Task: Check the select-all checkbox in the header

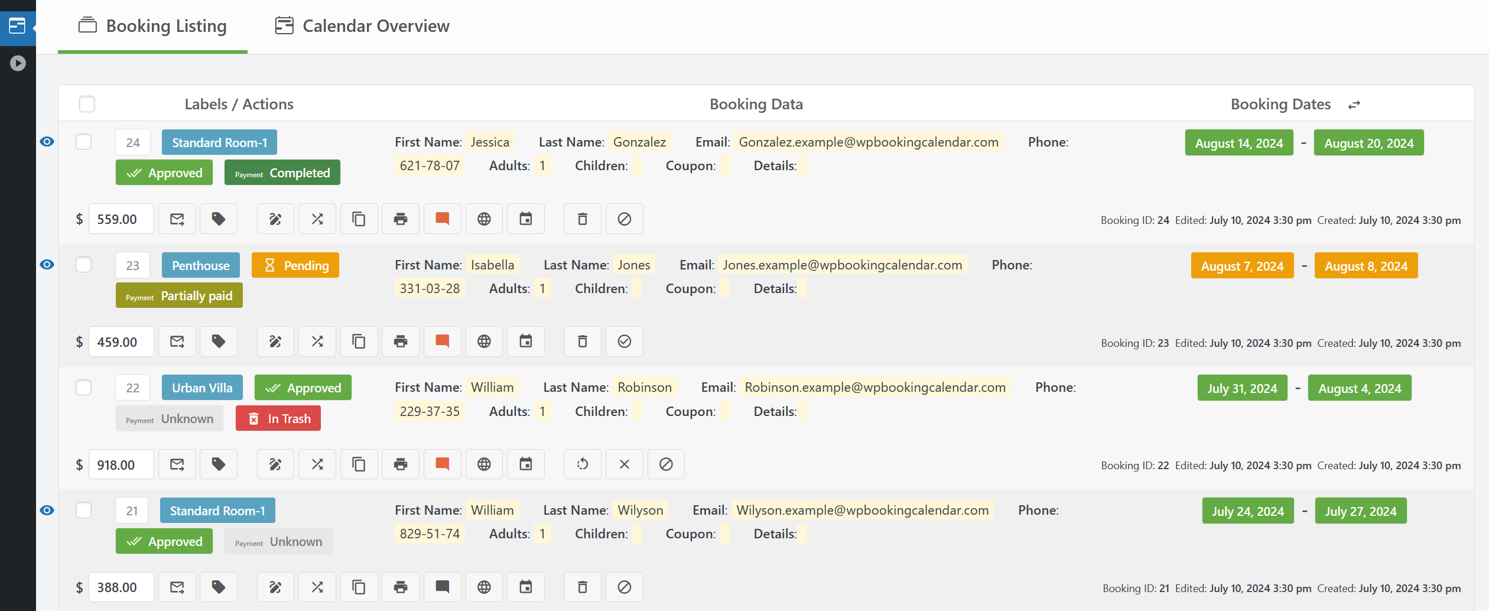Action: (x=86, y=103)
